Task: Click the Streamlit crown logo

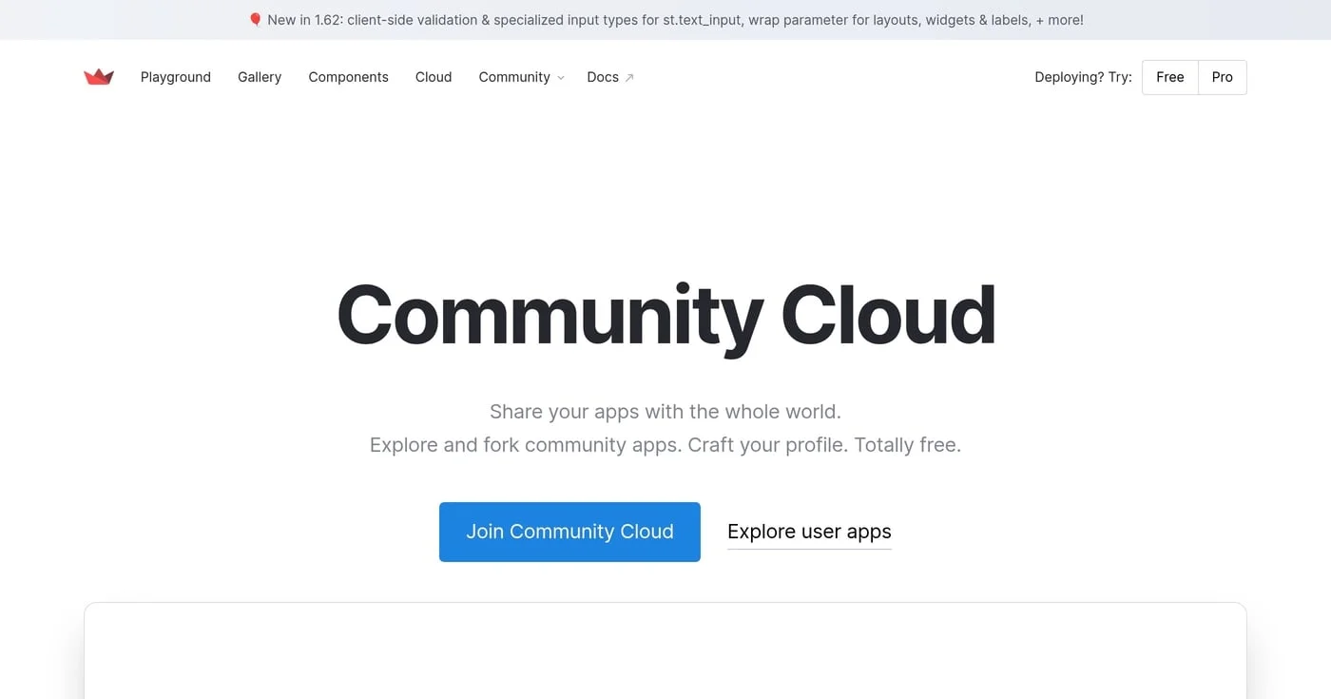Action: click(99, 77)
